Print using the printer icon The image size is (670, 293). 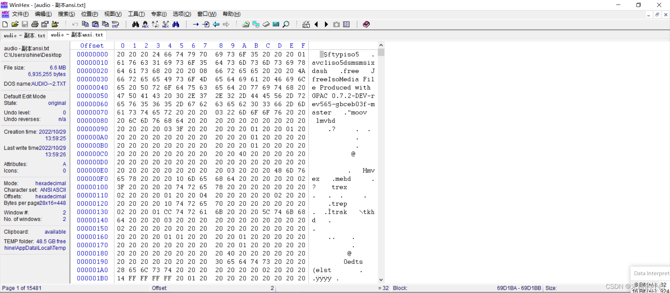35,24
